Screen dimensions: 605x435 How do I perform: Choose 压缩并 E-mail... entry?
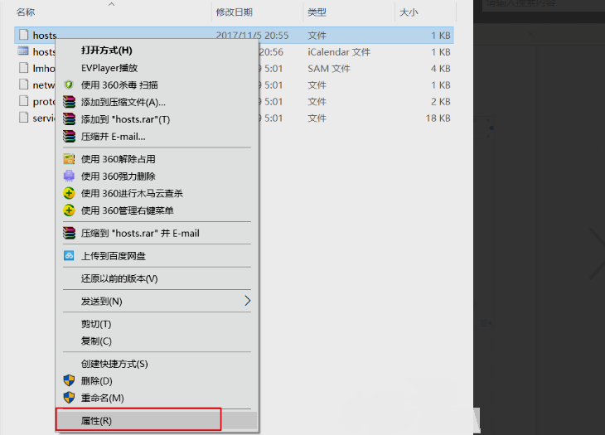point(157,137)
